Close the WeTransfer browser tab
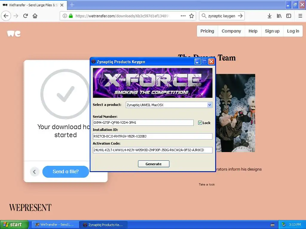This screenshot has width=306, height=229. point(62,5)
